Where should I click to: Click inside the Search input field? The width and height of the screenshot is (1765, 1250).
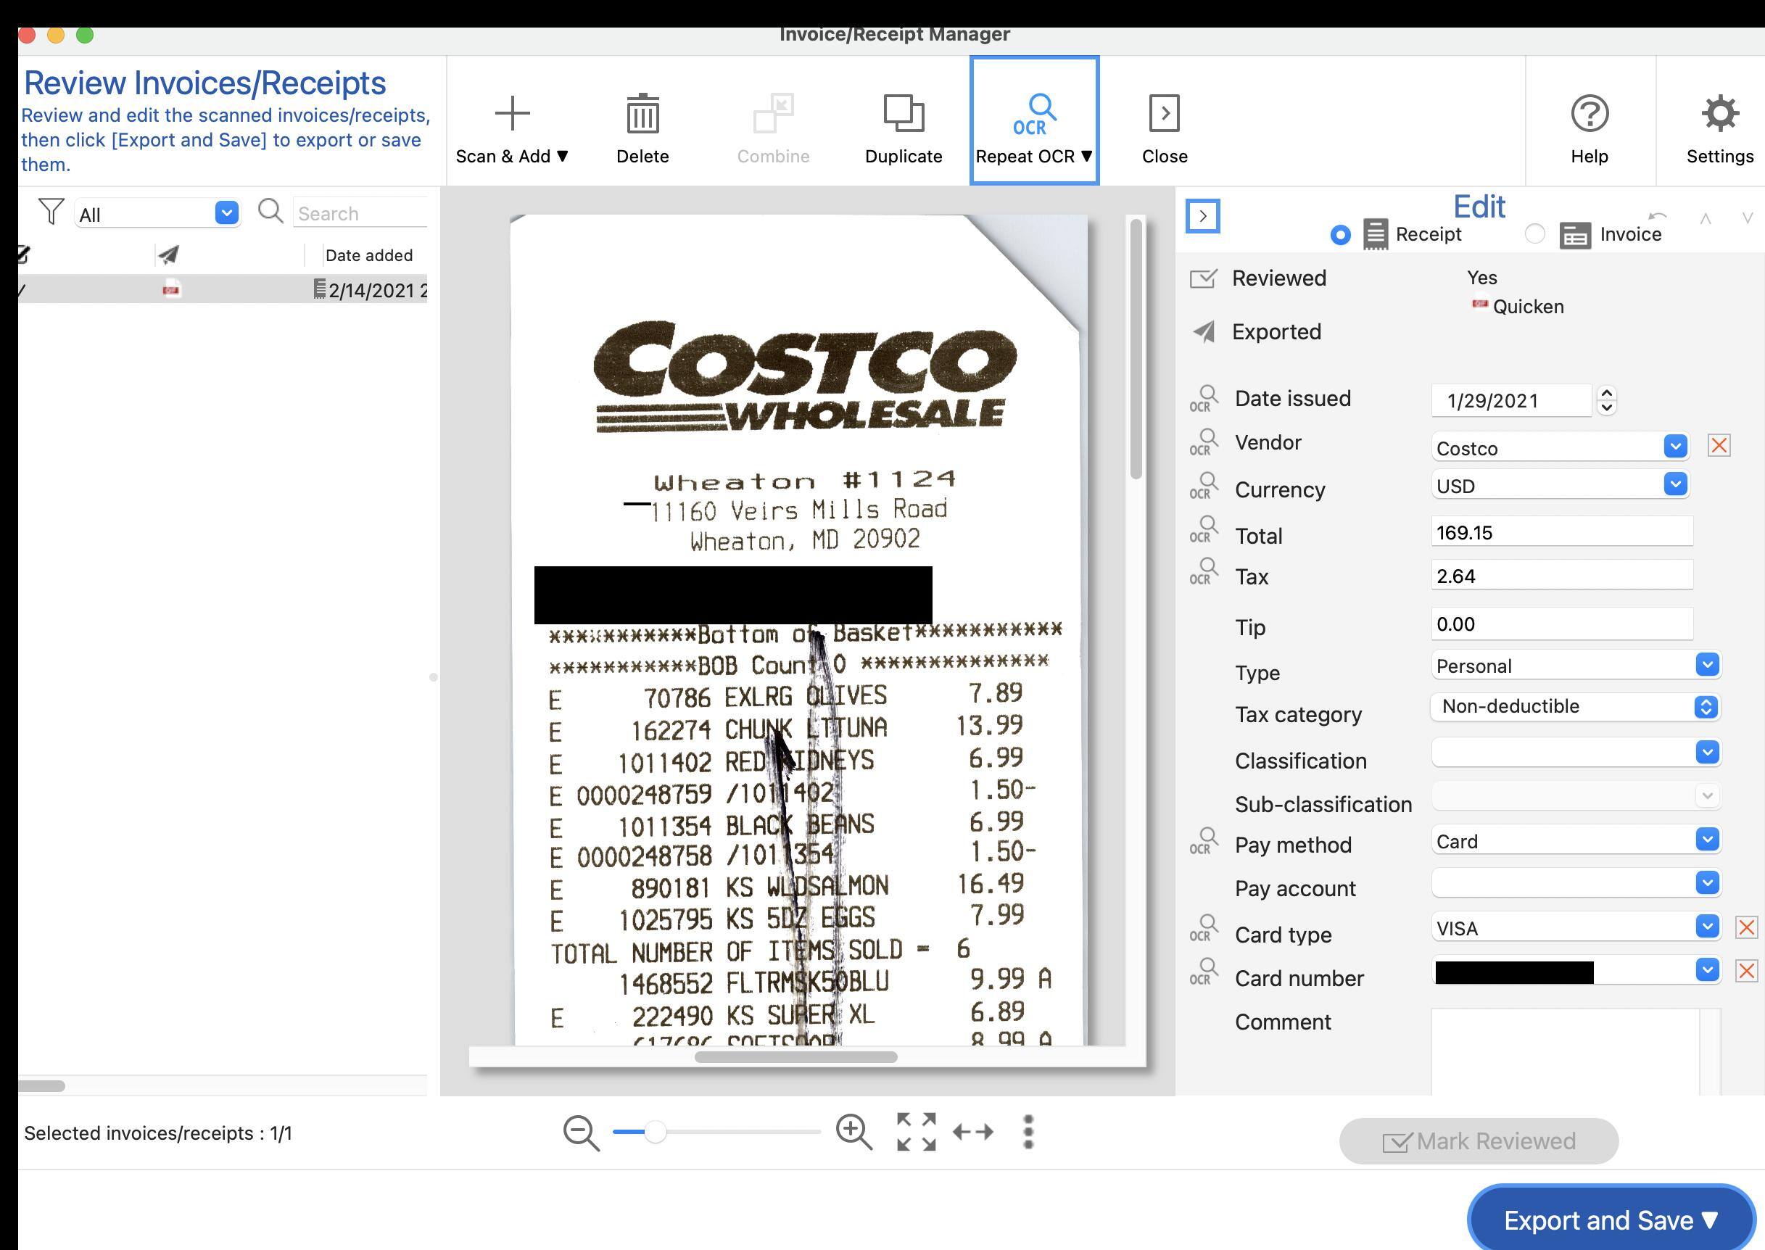360,213
